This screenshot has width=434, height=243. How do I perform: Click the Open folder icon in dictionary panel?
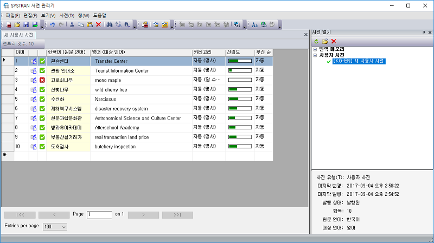325,42
